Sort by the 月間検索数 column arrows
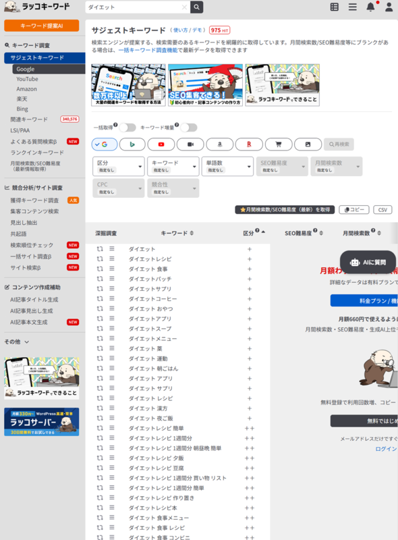Viewport: 398px width, 540px height. click(x=379, y=233)
